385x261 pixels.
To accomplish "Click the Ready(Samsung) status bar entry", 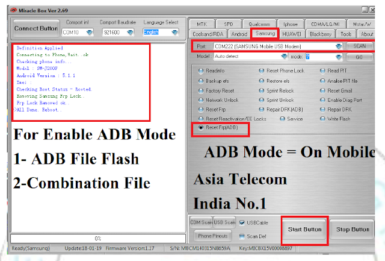I will (31, 248).
